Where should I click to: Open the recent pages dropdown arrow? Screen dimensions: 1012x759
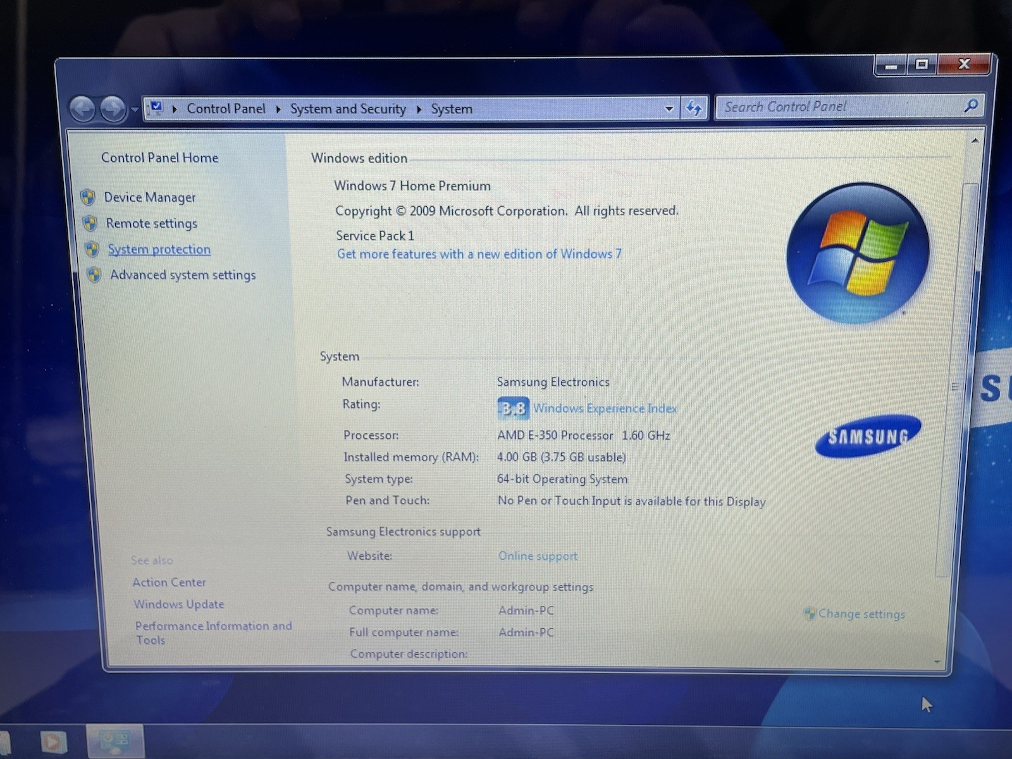(x=134, y=110)
